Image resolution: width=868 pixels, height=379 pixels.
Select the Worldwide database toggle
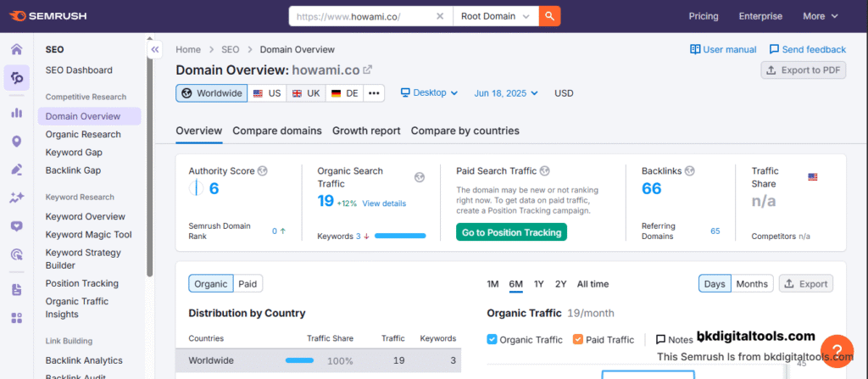[212, 93]
